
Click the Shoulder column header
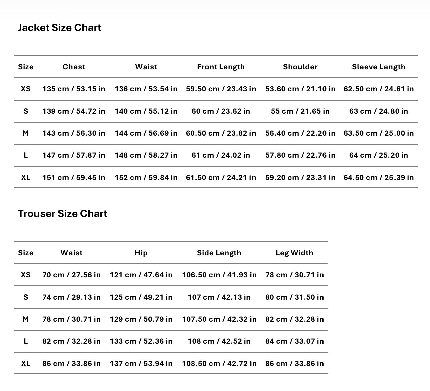coord(300,67)
